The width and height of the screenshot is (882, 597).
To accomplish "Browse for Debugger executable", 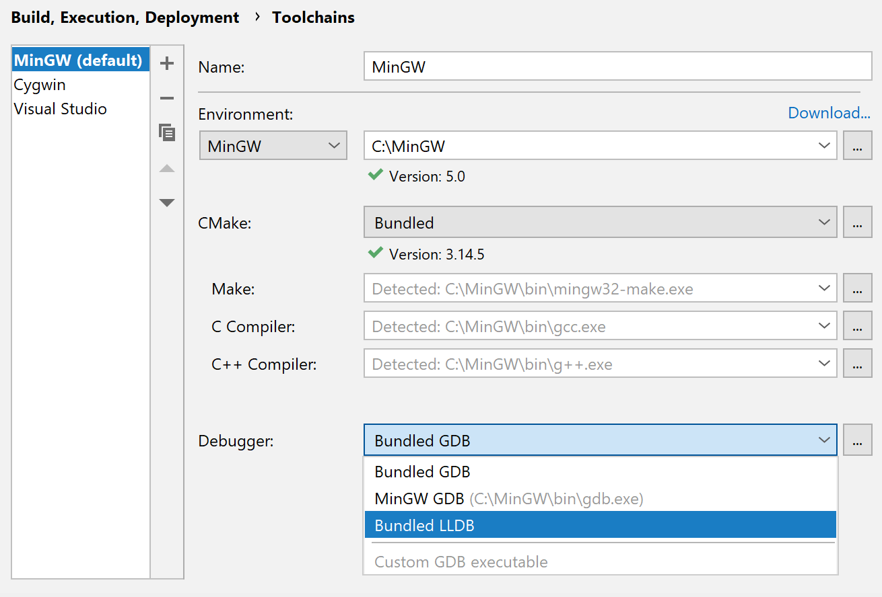I will pos(857,440).
